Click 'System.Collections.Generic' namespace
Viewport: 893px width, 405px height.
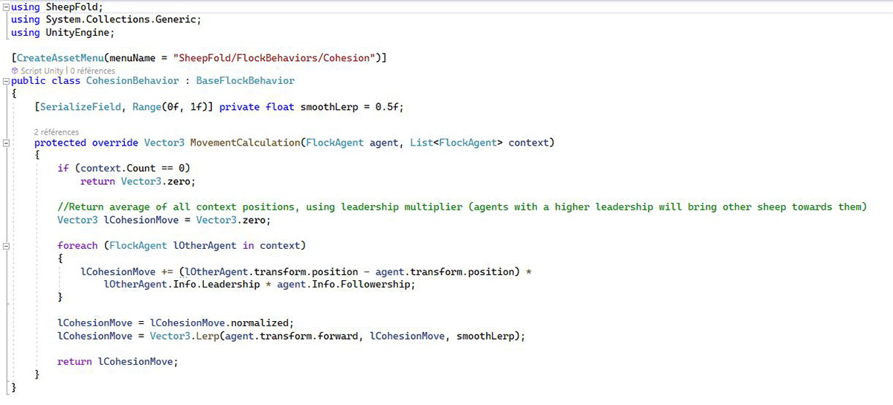(x=121, y=19)
